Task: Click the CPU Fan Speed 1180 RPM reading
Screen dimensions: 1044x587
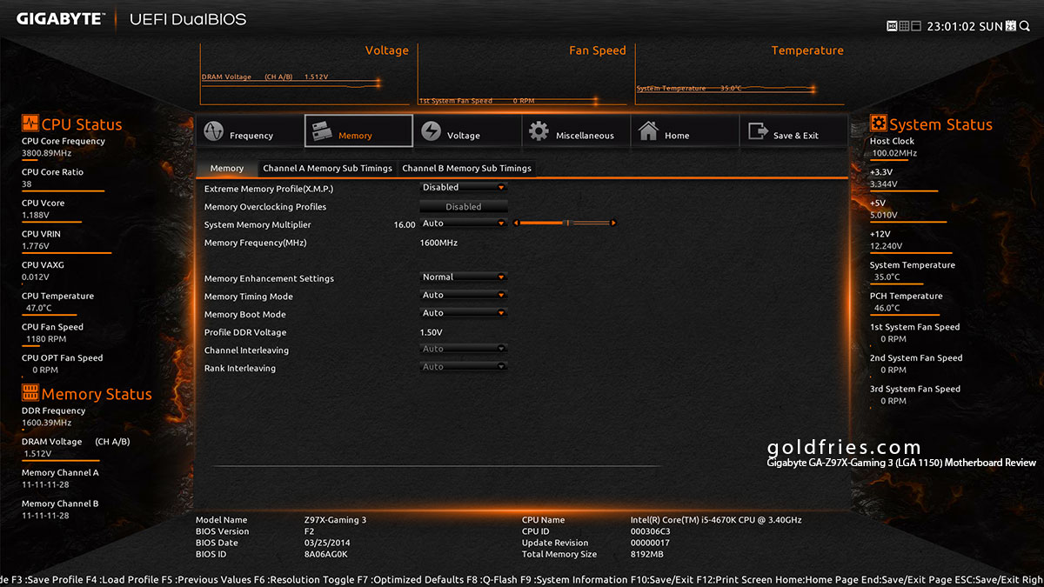Action: 46,339
